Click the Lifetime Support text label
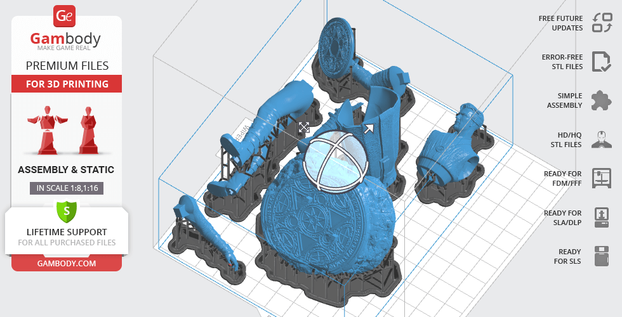The image size is (622, 317). [67, 232]
